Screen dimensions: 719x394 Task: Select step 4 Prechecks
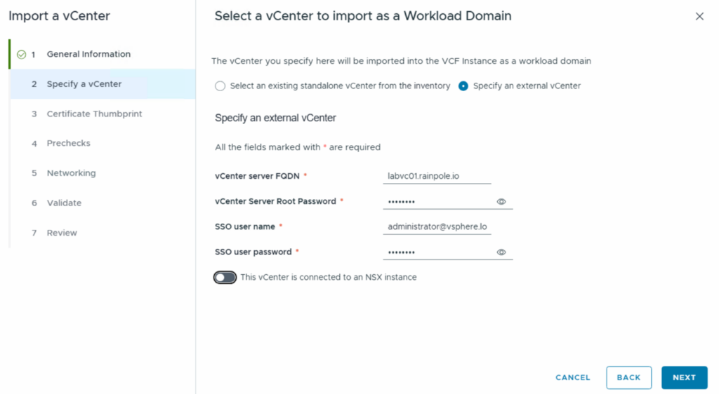point(68,143)
